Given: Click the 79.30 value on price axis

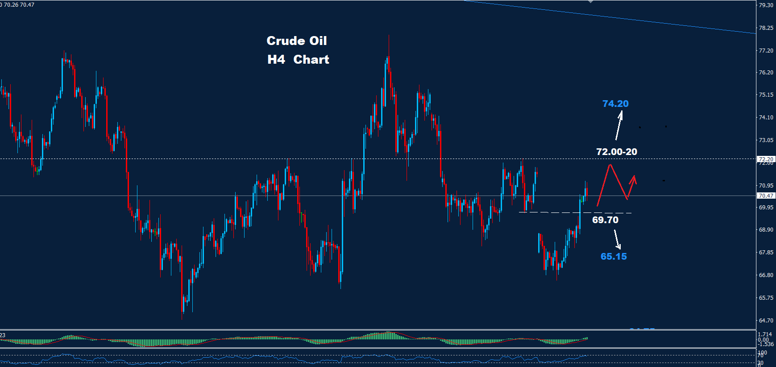Looking at the screenshot, I should click(x=766, y=5).
